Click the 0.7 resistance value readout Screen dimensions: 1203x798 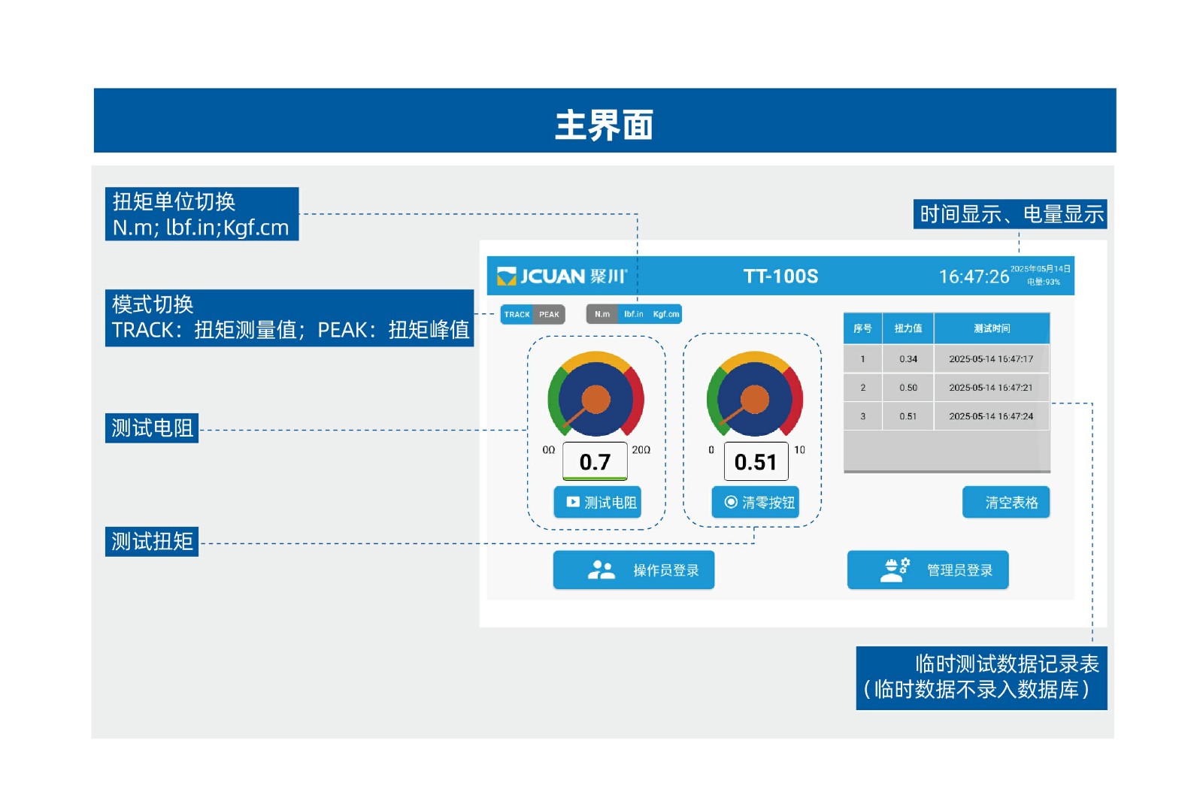tap(595, 462)
